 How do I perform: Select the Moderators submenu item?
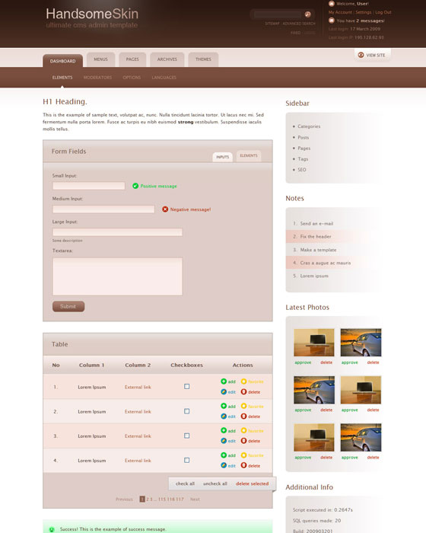pyautogui.click(x=97, y=78)
